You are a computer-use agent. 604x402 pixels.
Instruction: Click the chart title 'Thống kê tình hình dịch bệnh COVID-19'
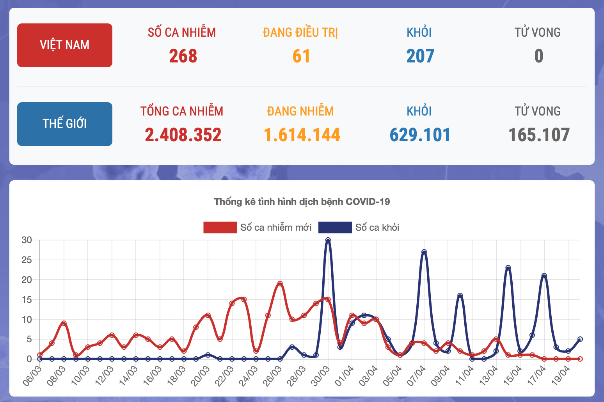302,202
